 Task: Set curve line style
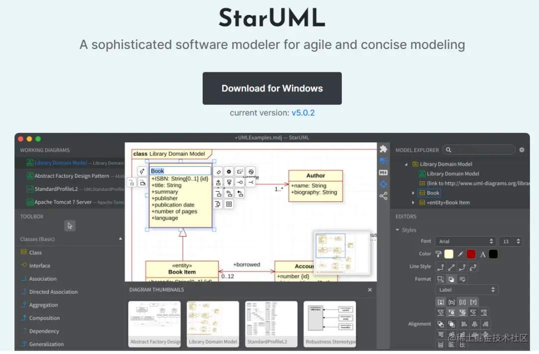pos(473,267)
